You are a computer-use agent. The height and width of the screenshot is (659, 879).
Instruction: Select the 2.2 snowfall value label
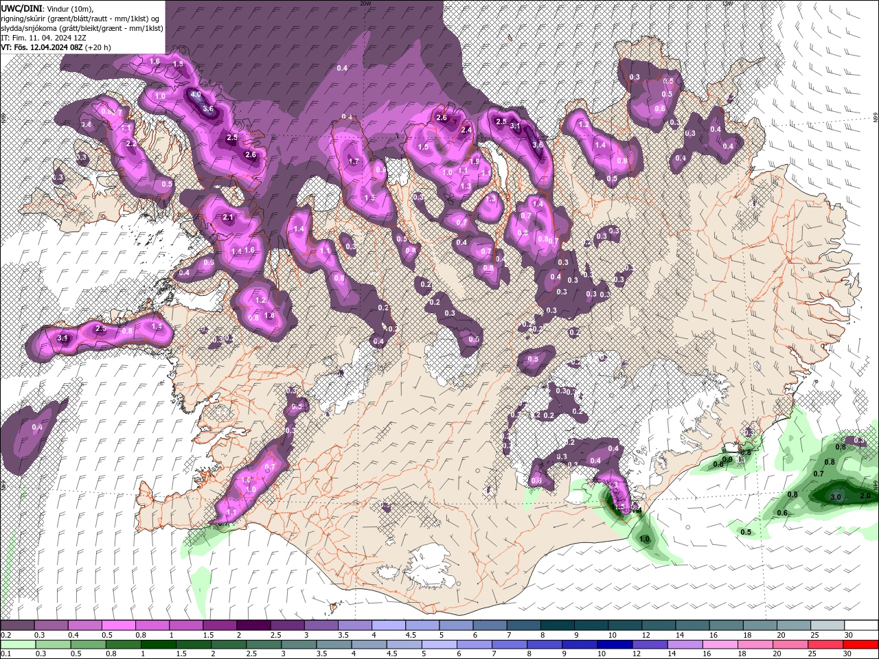(x=131, y=144)
